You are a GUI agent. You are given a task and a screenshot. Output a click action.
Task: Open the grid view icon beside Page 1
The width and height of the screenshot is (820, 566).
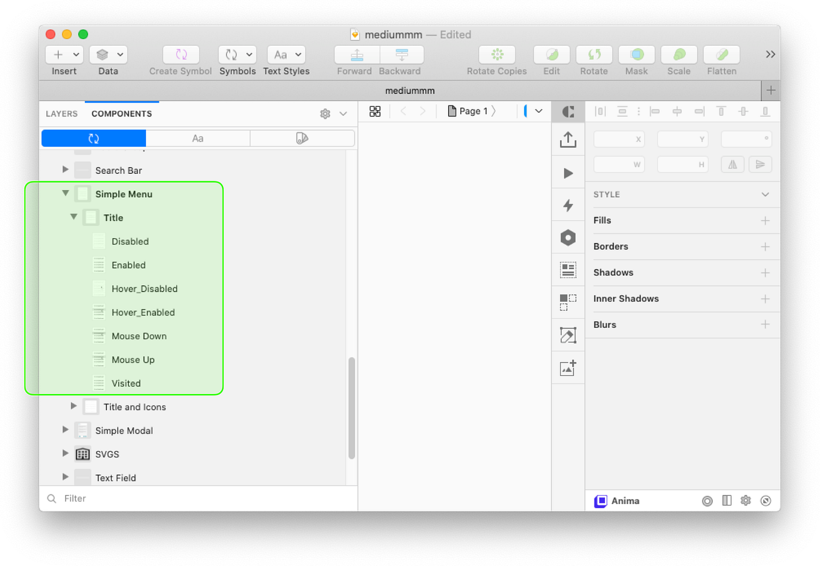click(375, 111)
